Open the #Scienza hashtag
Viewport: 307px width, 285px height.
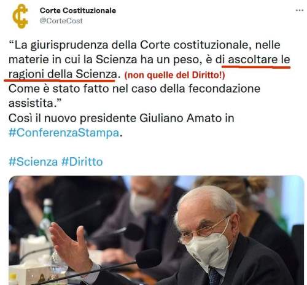33,162
